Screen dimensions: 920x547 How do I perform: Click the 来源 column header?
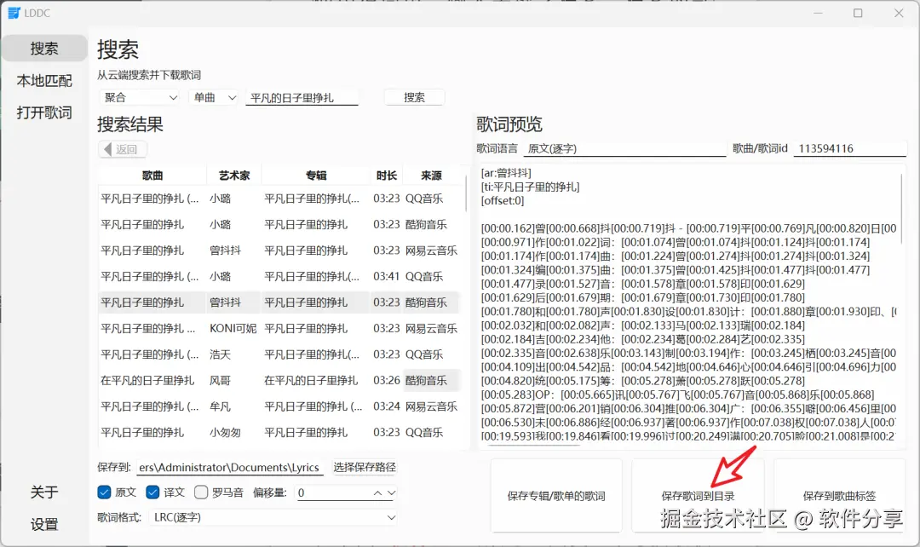pyautogui.click(x=431, y=175)
